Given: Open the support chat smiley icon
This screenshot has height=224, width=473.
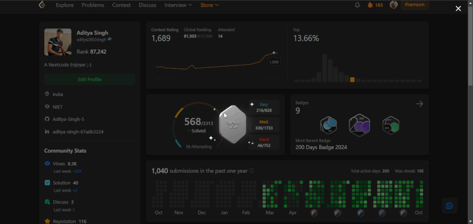Looking at the screenshot, I should tap(449, 206).
